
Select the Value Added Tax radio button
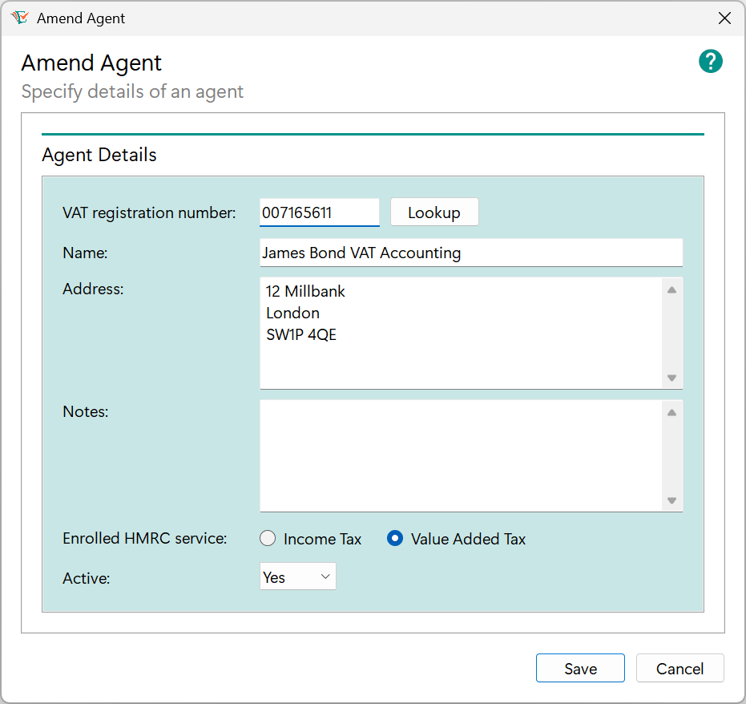[394, 539]
